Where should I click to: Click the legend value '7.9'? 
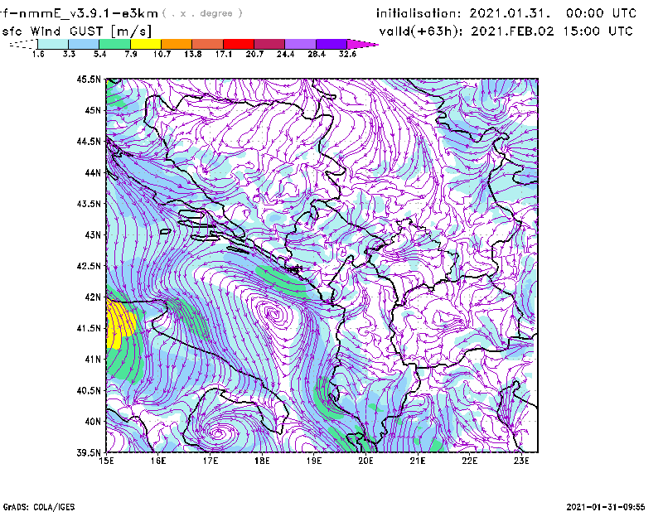coord(131,54)
